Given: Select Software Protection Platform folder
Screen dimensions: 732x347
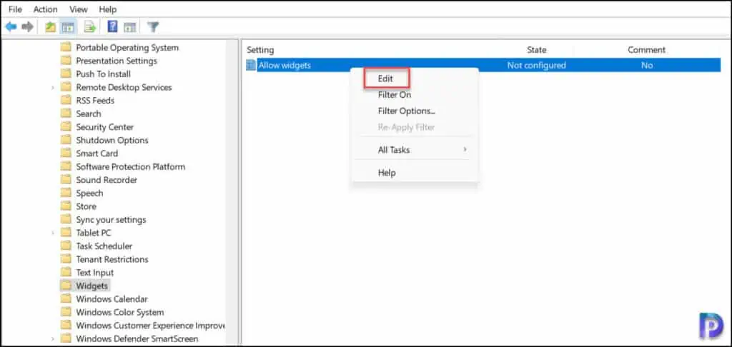Looking at the screenshot, I should pos(130,166).
